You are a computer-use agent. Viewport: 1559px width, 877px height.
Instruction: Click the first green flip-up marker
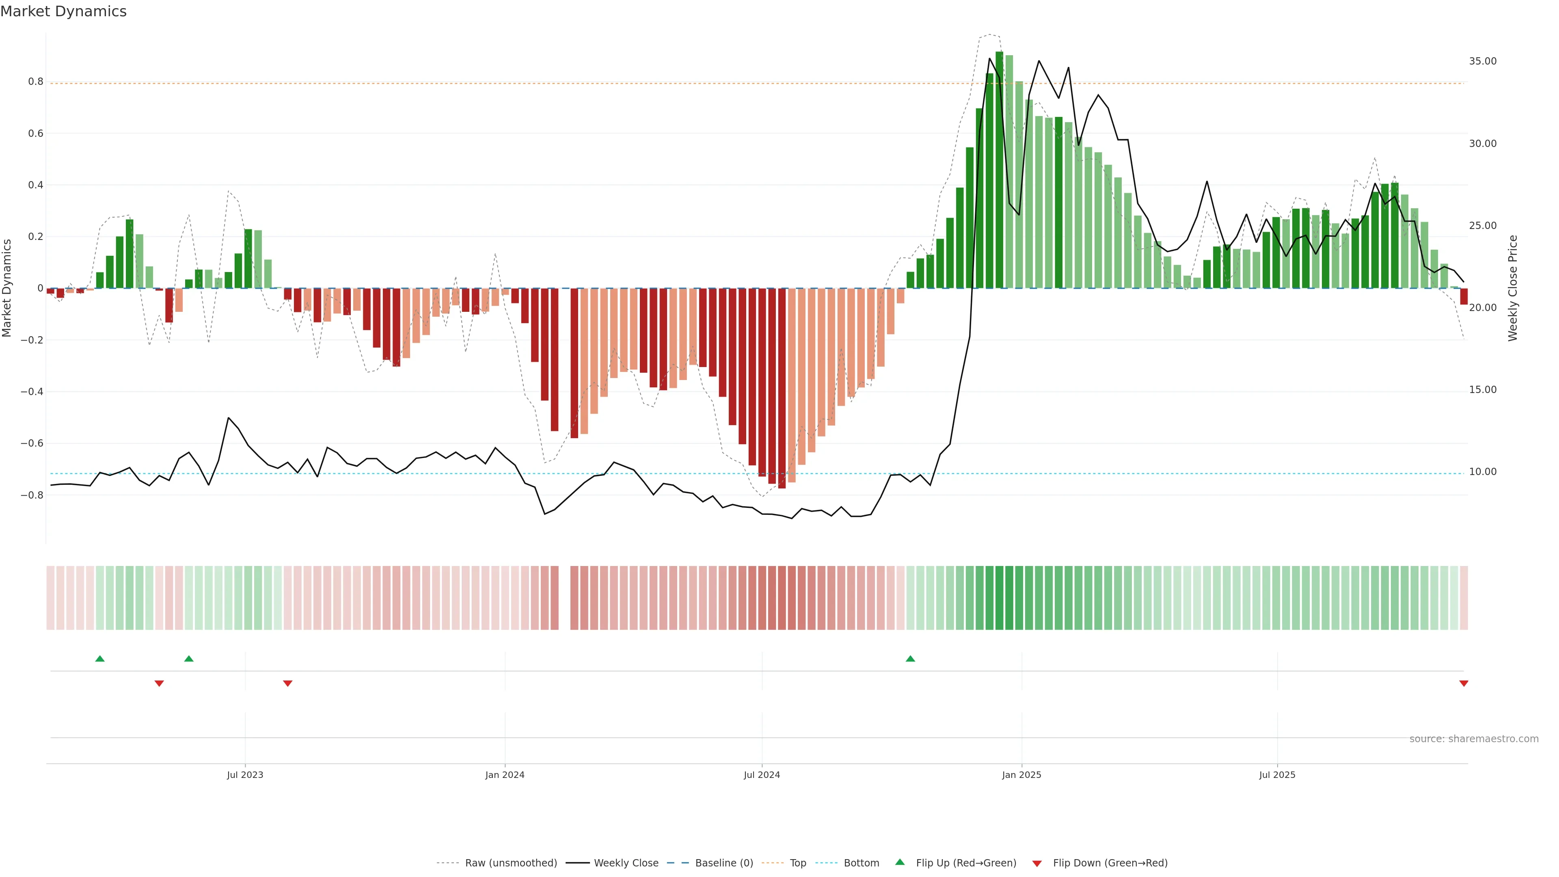(100, 659)
